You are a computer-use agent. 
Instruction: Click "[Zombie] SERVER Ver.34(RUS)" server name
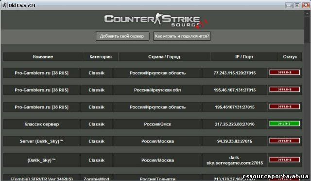42,179
